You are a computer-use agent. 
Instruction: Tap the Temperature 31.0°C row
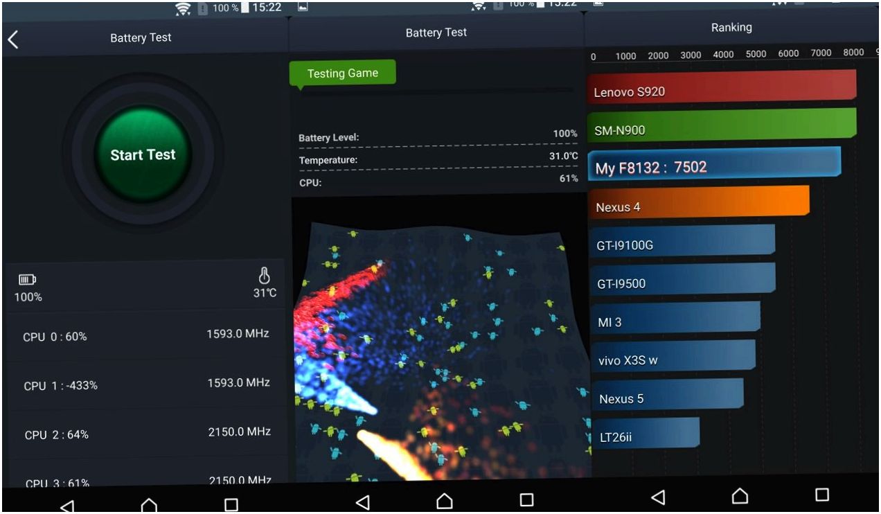click(438, 159)
